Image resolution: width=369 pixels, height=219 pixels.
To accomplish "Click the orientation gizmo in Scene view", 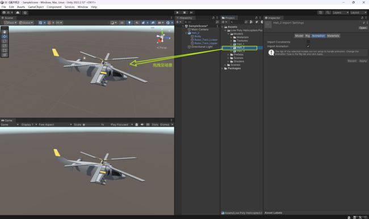I will pyautogui.click(x=162, y=38).
